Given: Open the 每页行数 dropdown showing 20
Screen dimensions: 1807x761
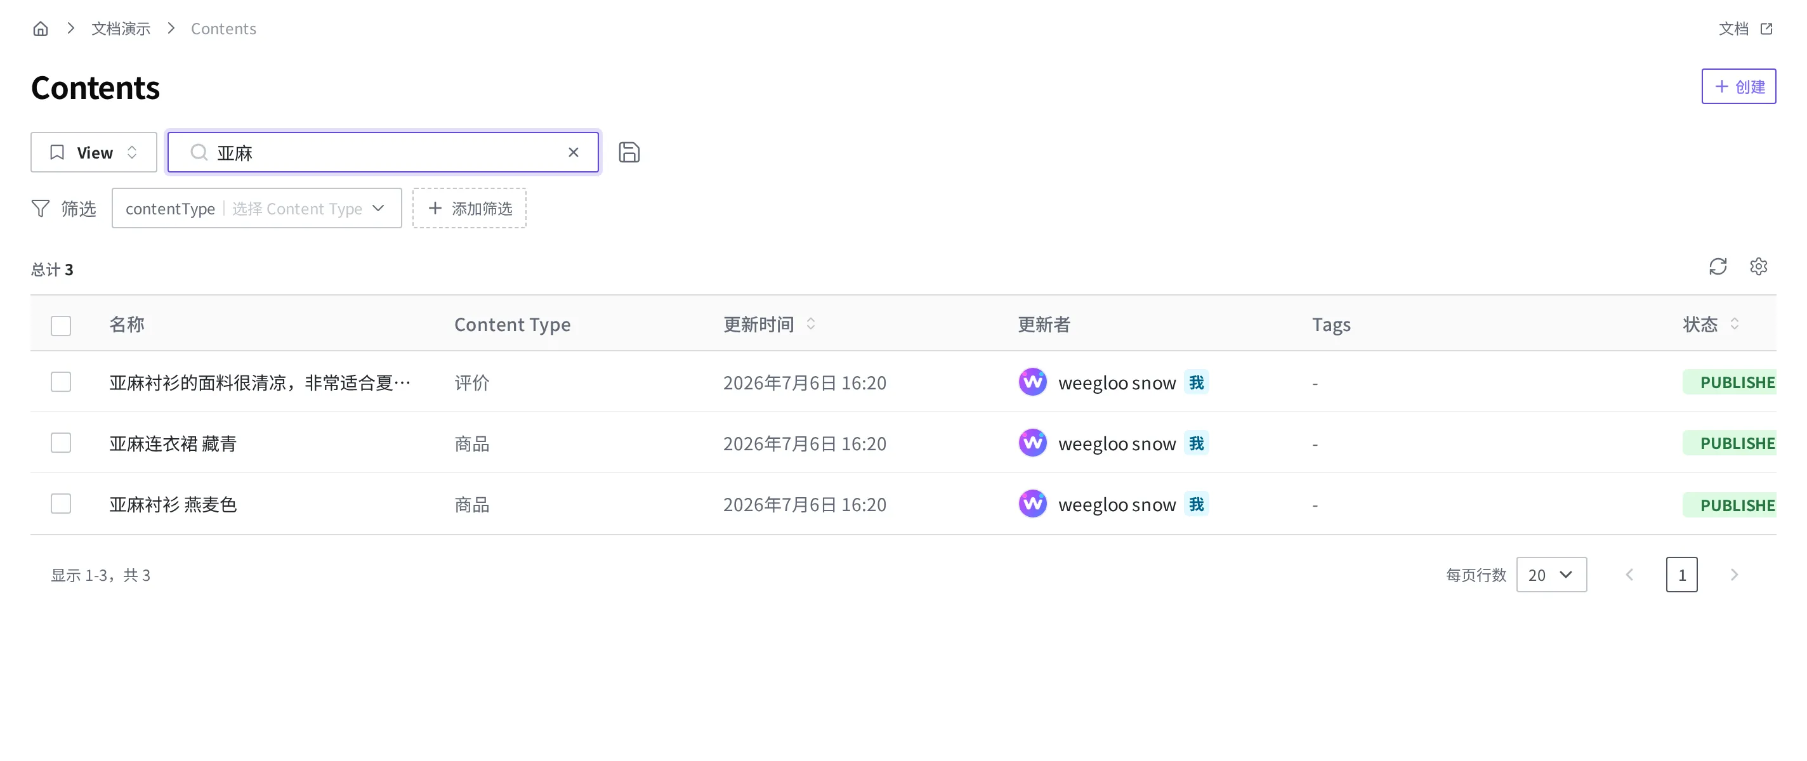Looking at the screenshot, I should click(1551, 575).
